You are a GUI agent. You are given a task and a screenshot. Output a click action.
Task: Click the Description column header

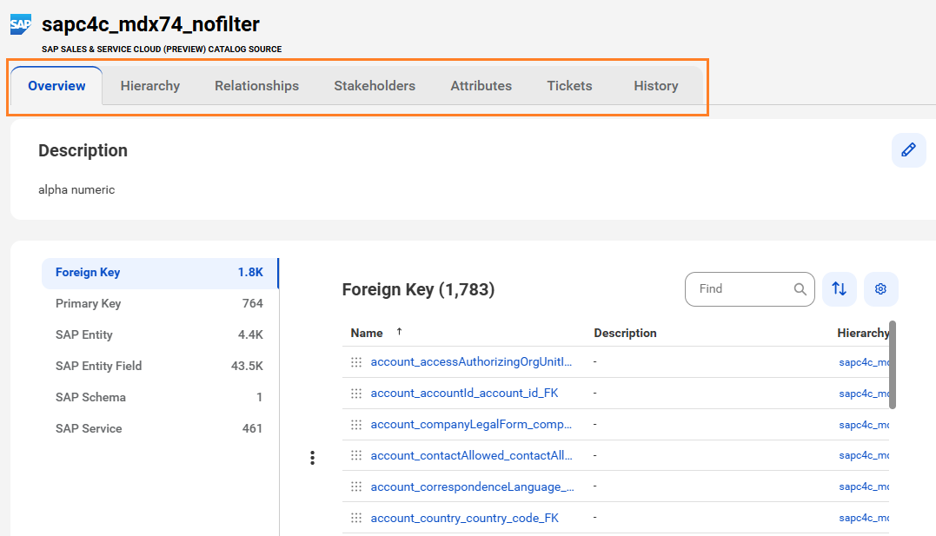coord(625,333)
